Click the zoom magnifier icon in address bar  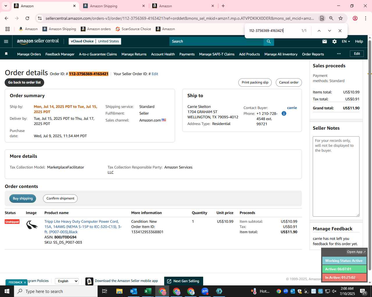click(x=331, y=18)
